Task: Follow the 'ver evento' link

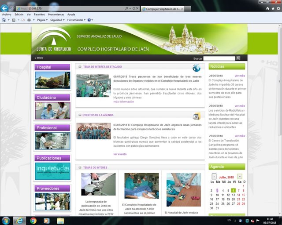Action: coord(119,154)
